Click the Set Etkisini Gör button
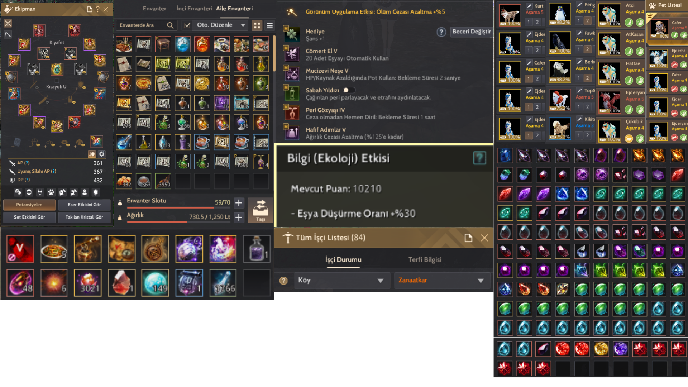The image size is (688, 387). (x=29, y=217)
